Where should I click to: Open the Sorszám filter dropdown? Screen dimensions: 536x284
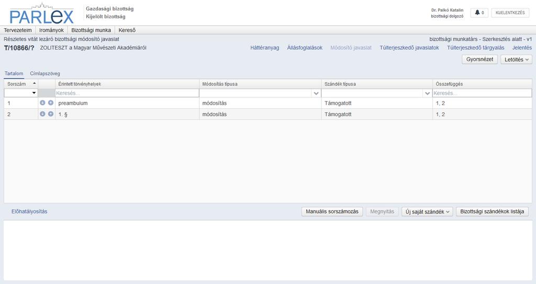(34, 93)
